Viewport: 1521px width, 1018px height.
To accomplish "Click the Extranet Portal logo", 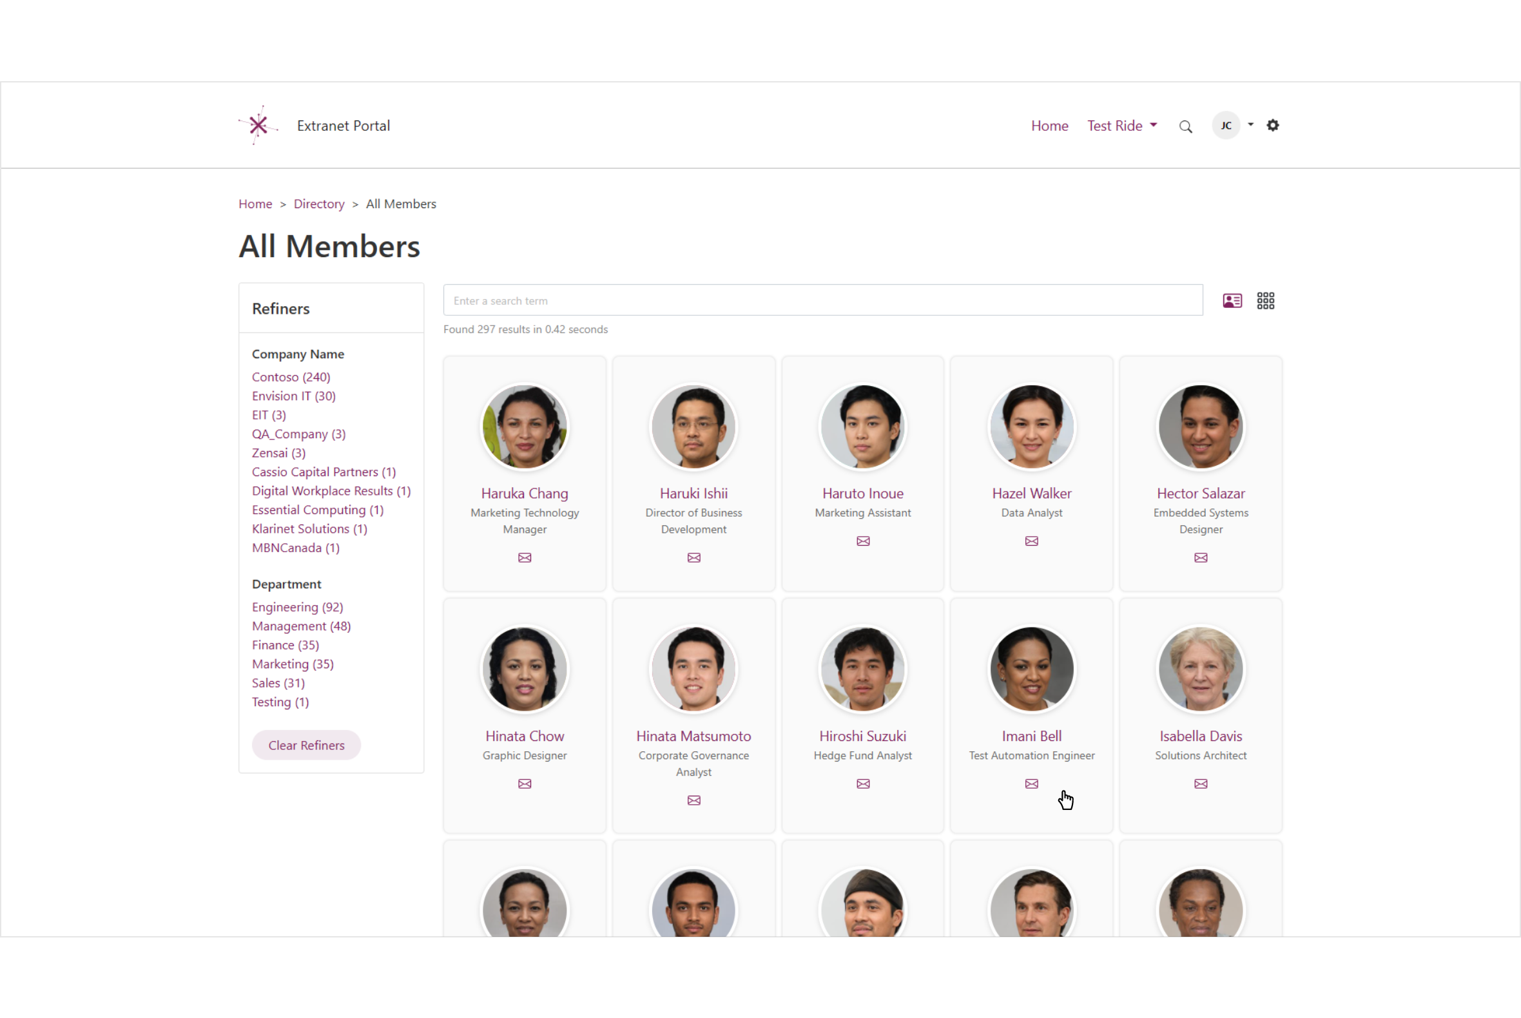I will tap(258, 124).
